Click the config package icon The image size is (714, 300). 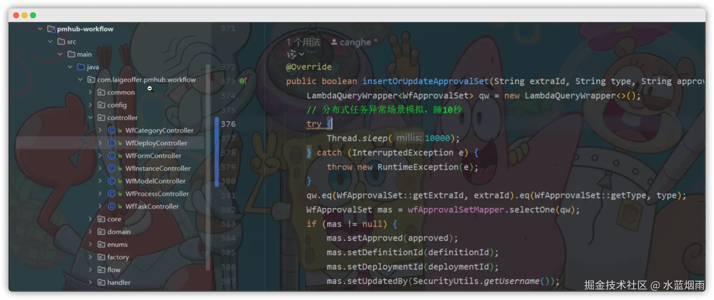pyautogui.click(x=101, y=105)
